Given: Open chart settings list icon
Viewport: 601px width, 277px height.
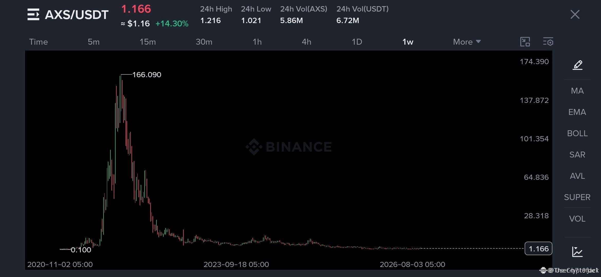Looking at the screenshot, I should pyautogui.click(x=548, y=42).
